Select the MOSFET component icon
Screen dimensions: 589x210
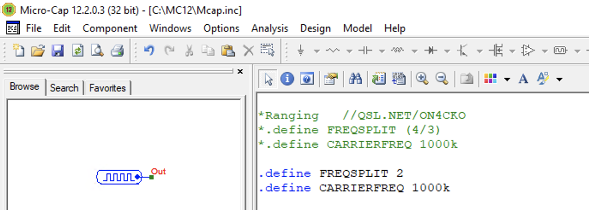[x=496, y=50]
